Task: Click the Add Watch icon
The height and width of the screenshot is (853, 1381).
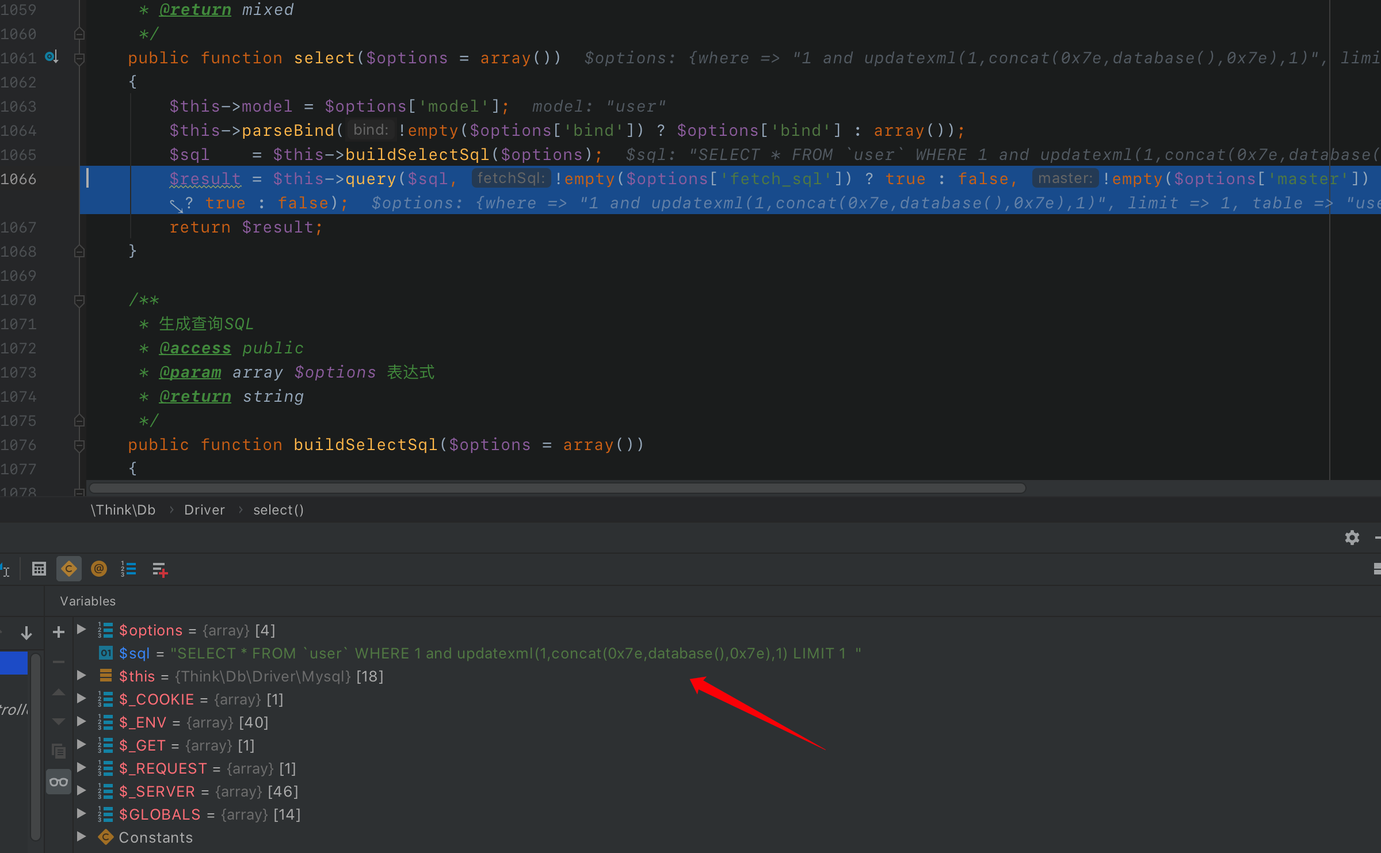Action: (159, 569)
